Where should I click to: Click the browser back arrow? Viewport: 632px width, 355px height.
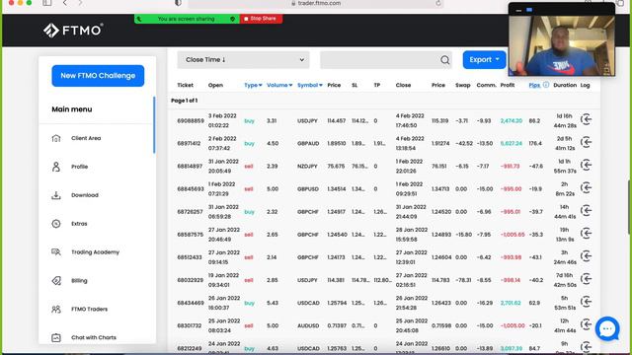[x=65, y=3]
